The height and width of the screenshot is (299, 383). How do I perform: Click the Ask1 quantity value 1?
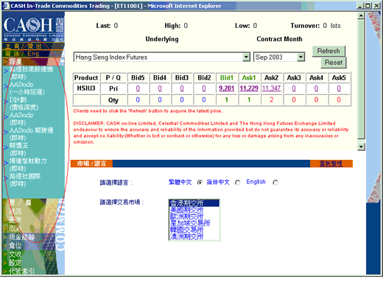(249, 100)
